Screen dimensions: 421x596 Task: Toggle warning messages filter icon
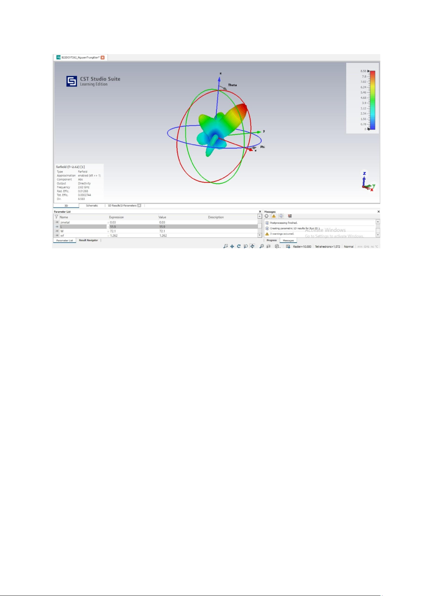[274, 216]
